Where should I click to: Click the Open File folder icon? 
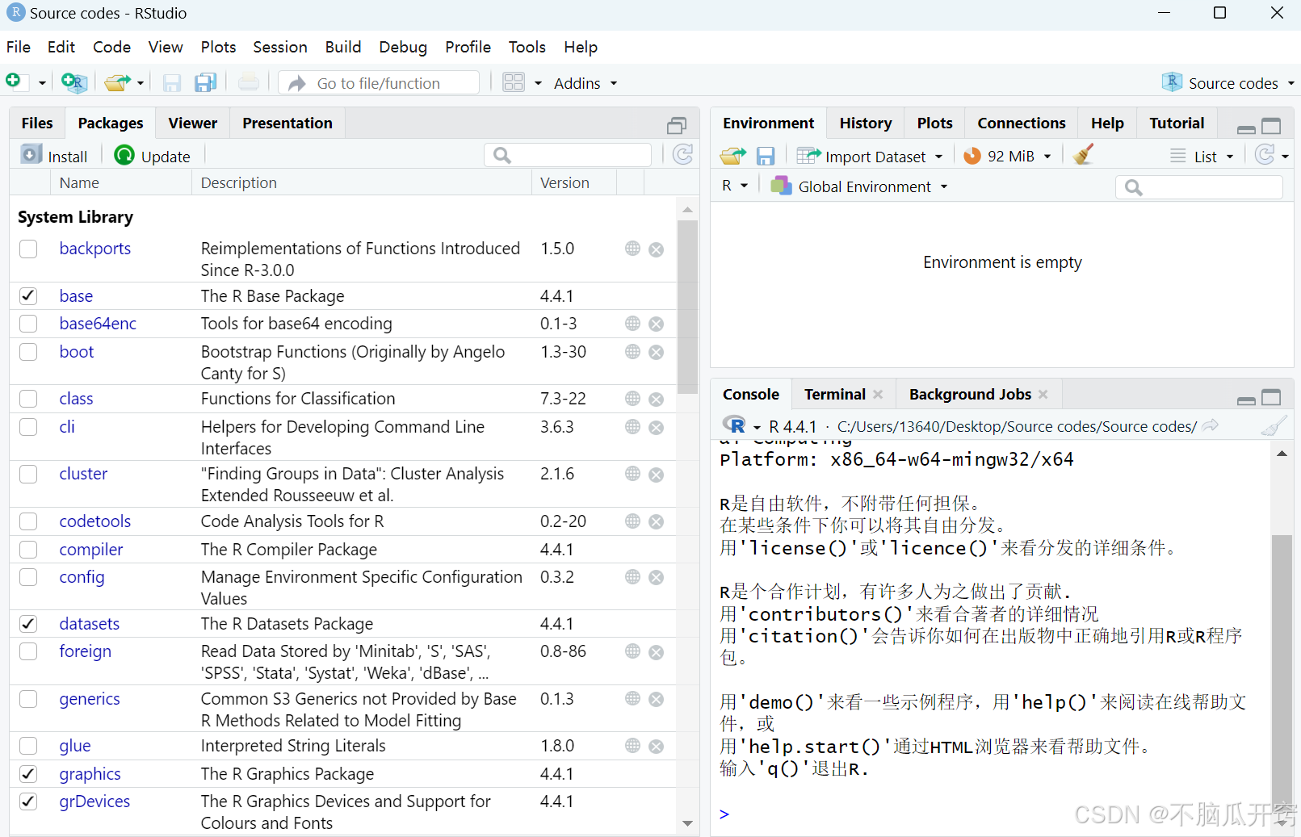pyautogui.click(x=117, y=82)
